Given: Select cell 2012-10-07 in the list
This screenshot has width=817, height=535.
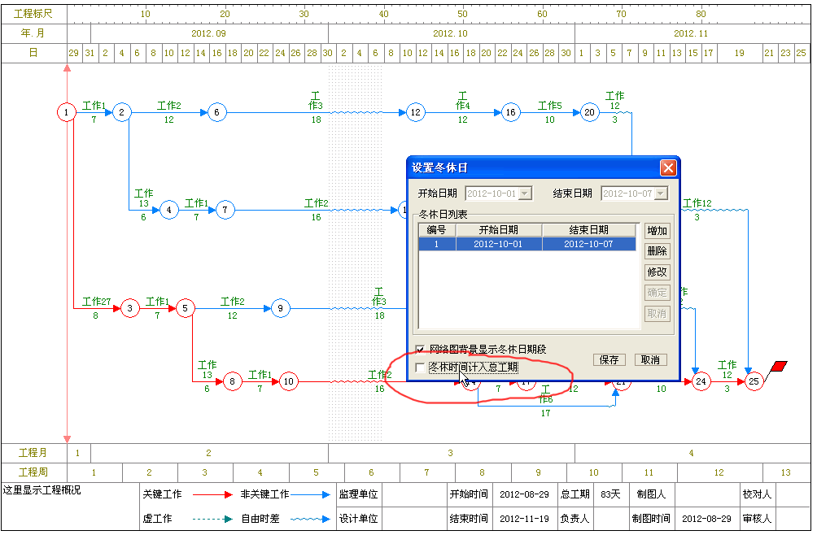Looking at the screenshot, I should (x=589, y=244).
